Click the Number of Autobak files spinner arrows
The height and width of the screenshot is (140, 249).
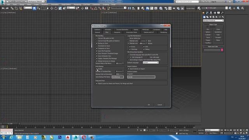click(123, 72)
